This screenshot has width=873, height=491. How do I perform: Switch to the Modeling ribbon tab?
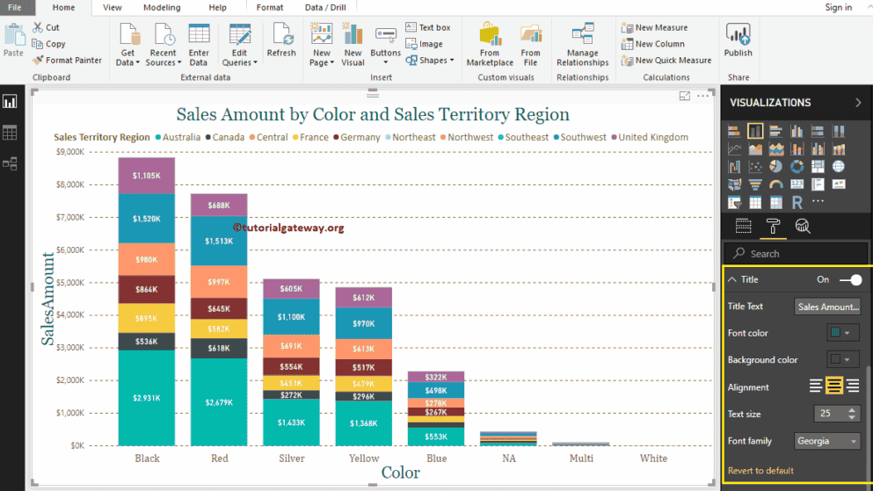point(161,7)
